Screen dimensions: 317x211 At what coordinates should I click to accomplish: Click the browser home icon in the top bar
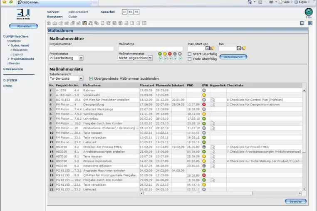tap(250, 2)
